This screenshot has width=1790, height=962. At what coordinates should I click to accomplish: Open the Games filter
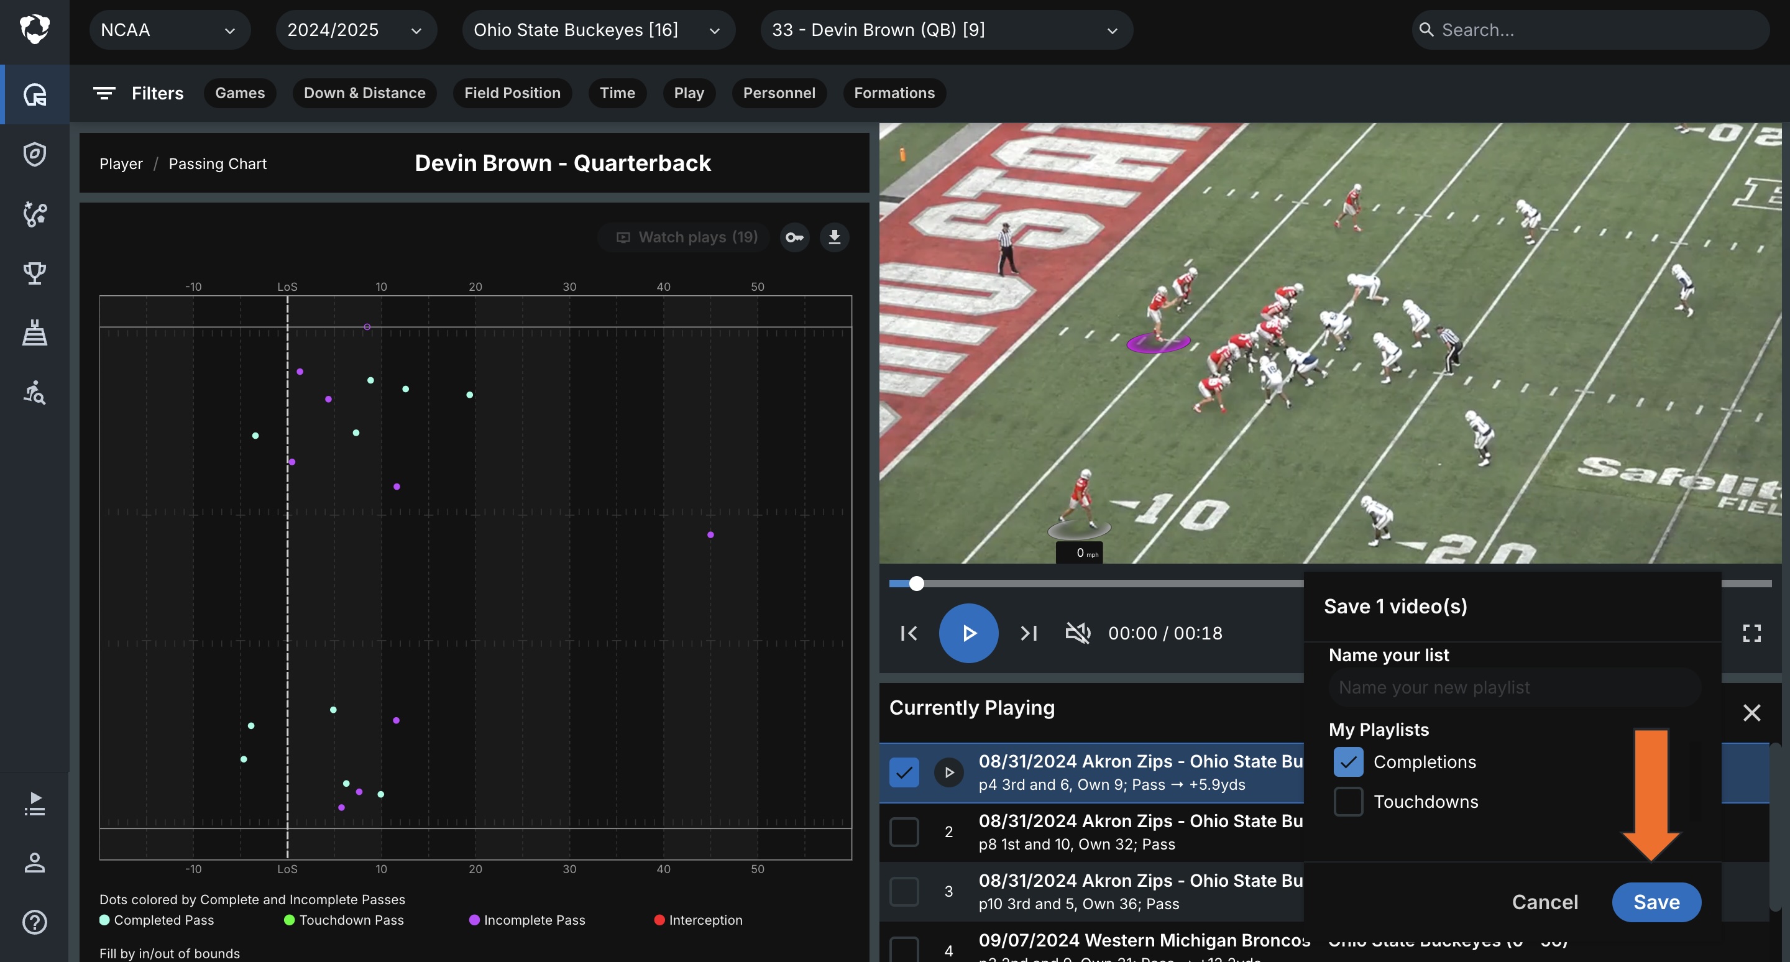click(x=240, y=93)
